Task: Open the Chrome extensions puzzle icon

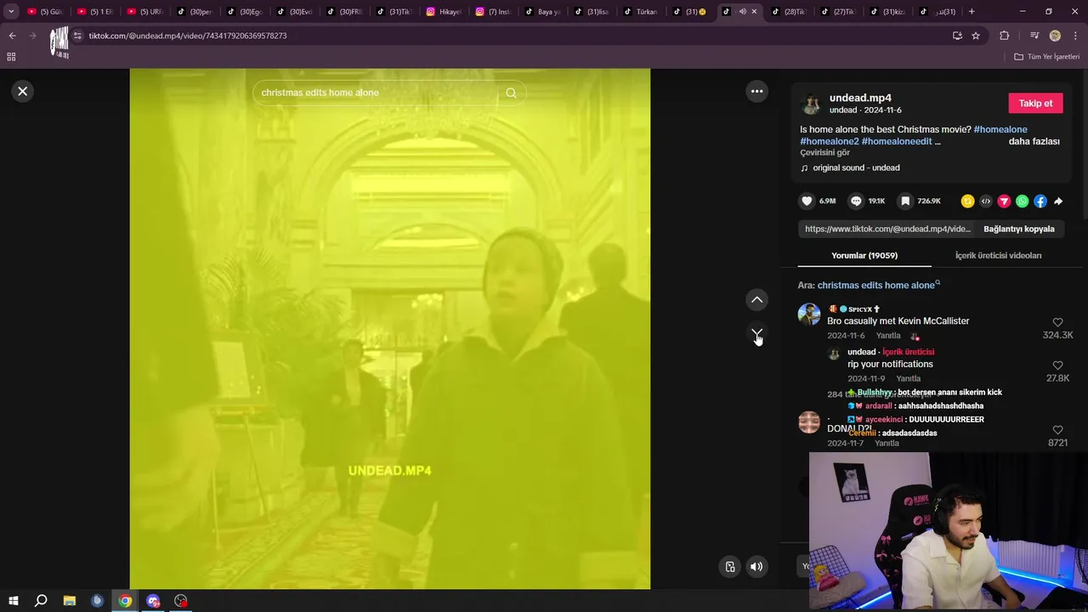Action: [x=1004, y=36]
